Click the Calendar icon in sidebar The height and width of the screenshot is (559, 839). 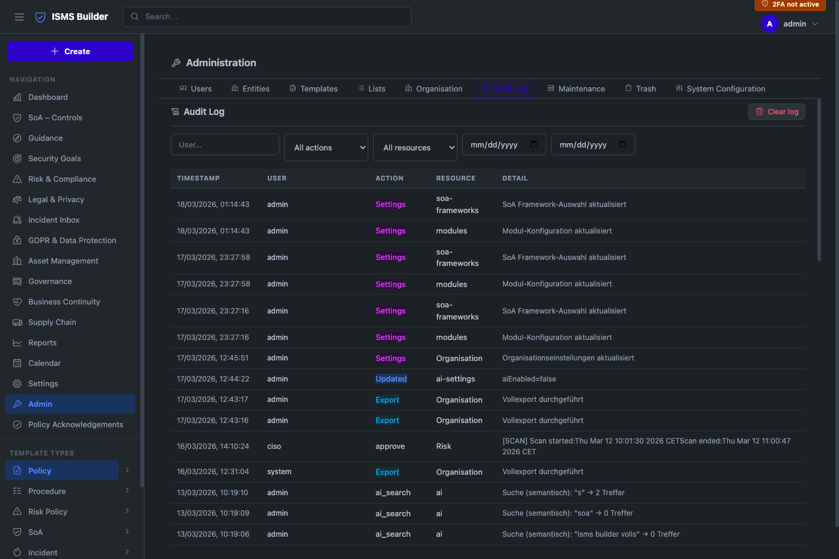coord(17,363)
